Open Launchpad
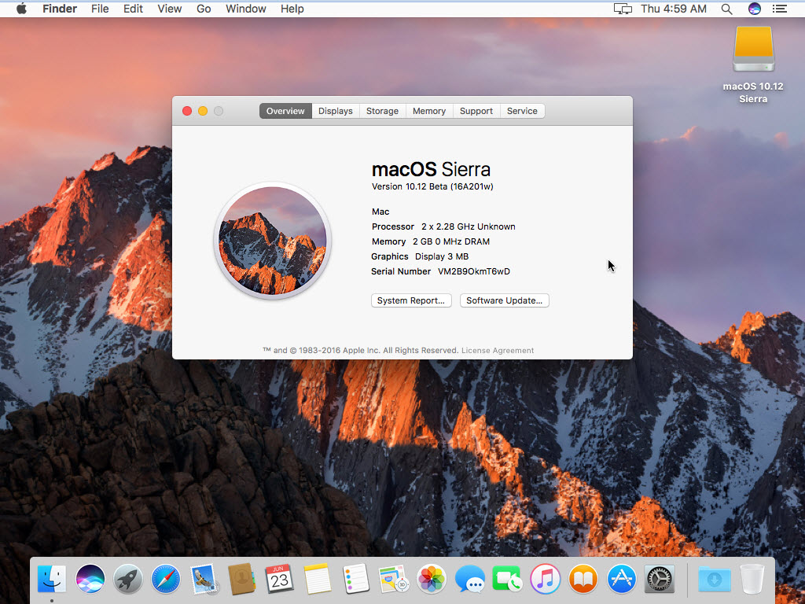This screenshot has width=805, height=604. tap(127, 580)
